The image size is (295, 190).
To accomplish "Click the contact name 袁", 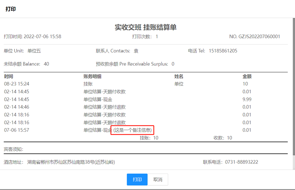I will click(136, 51).
